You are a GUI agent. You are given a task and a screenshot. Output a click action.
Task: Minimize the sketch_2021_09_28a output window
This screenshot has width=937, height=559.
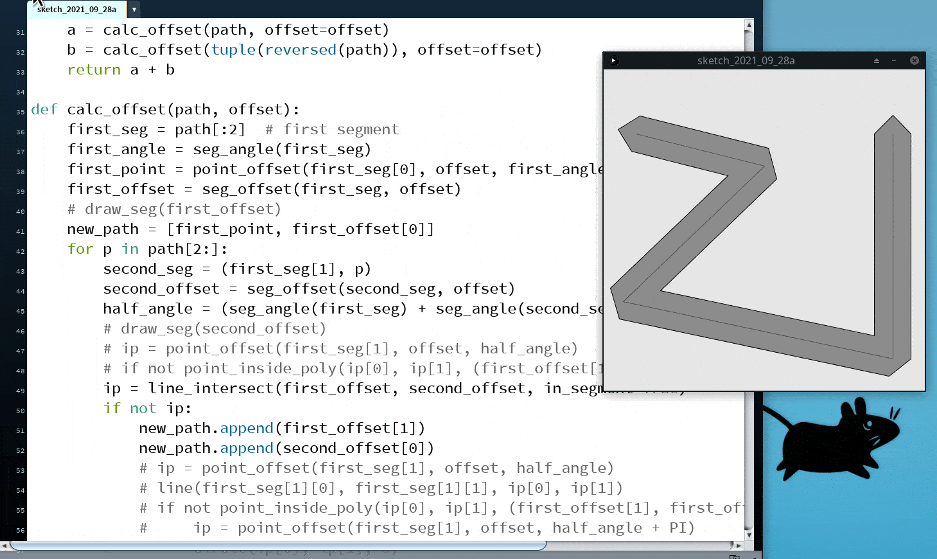click(894, 60)
